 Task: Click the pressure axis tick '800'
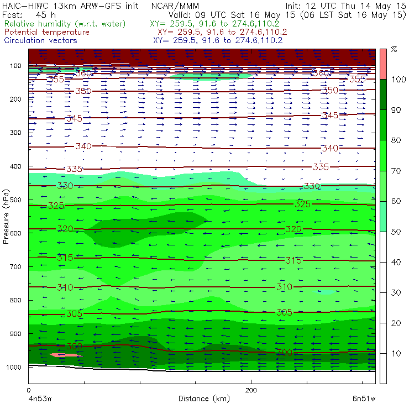pyautogui.click(x=15, y=300)
